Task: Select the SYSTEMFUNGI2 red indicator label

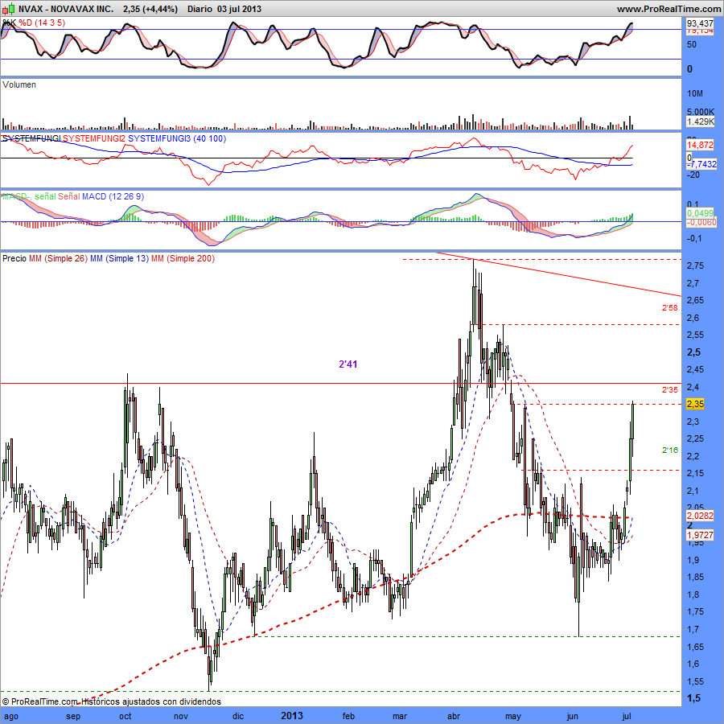Action: pyautogui.click(x=94, y=138)
